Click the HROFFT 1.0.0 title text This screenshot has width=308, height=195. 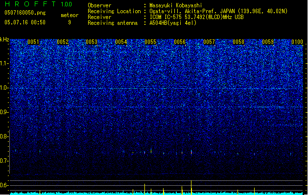point(38,4)
